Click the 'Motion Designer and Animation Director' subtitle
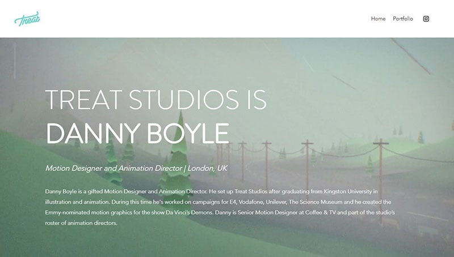The image size is (454, 257). [136, 168]
